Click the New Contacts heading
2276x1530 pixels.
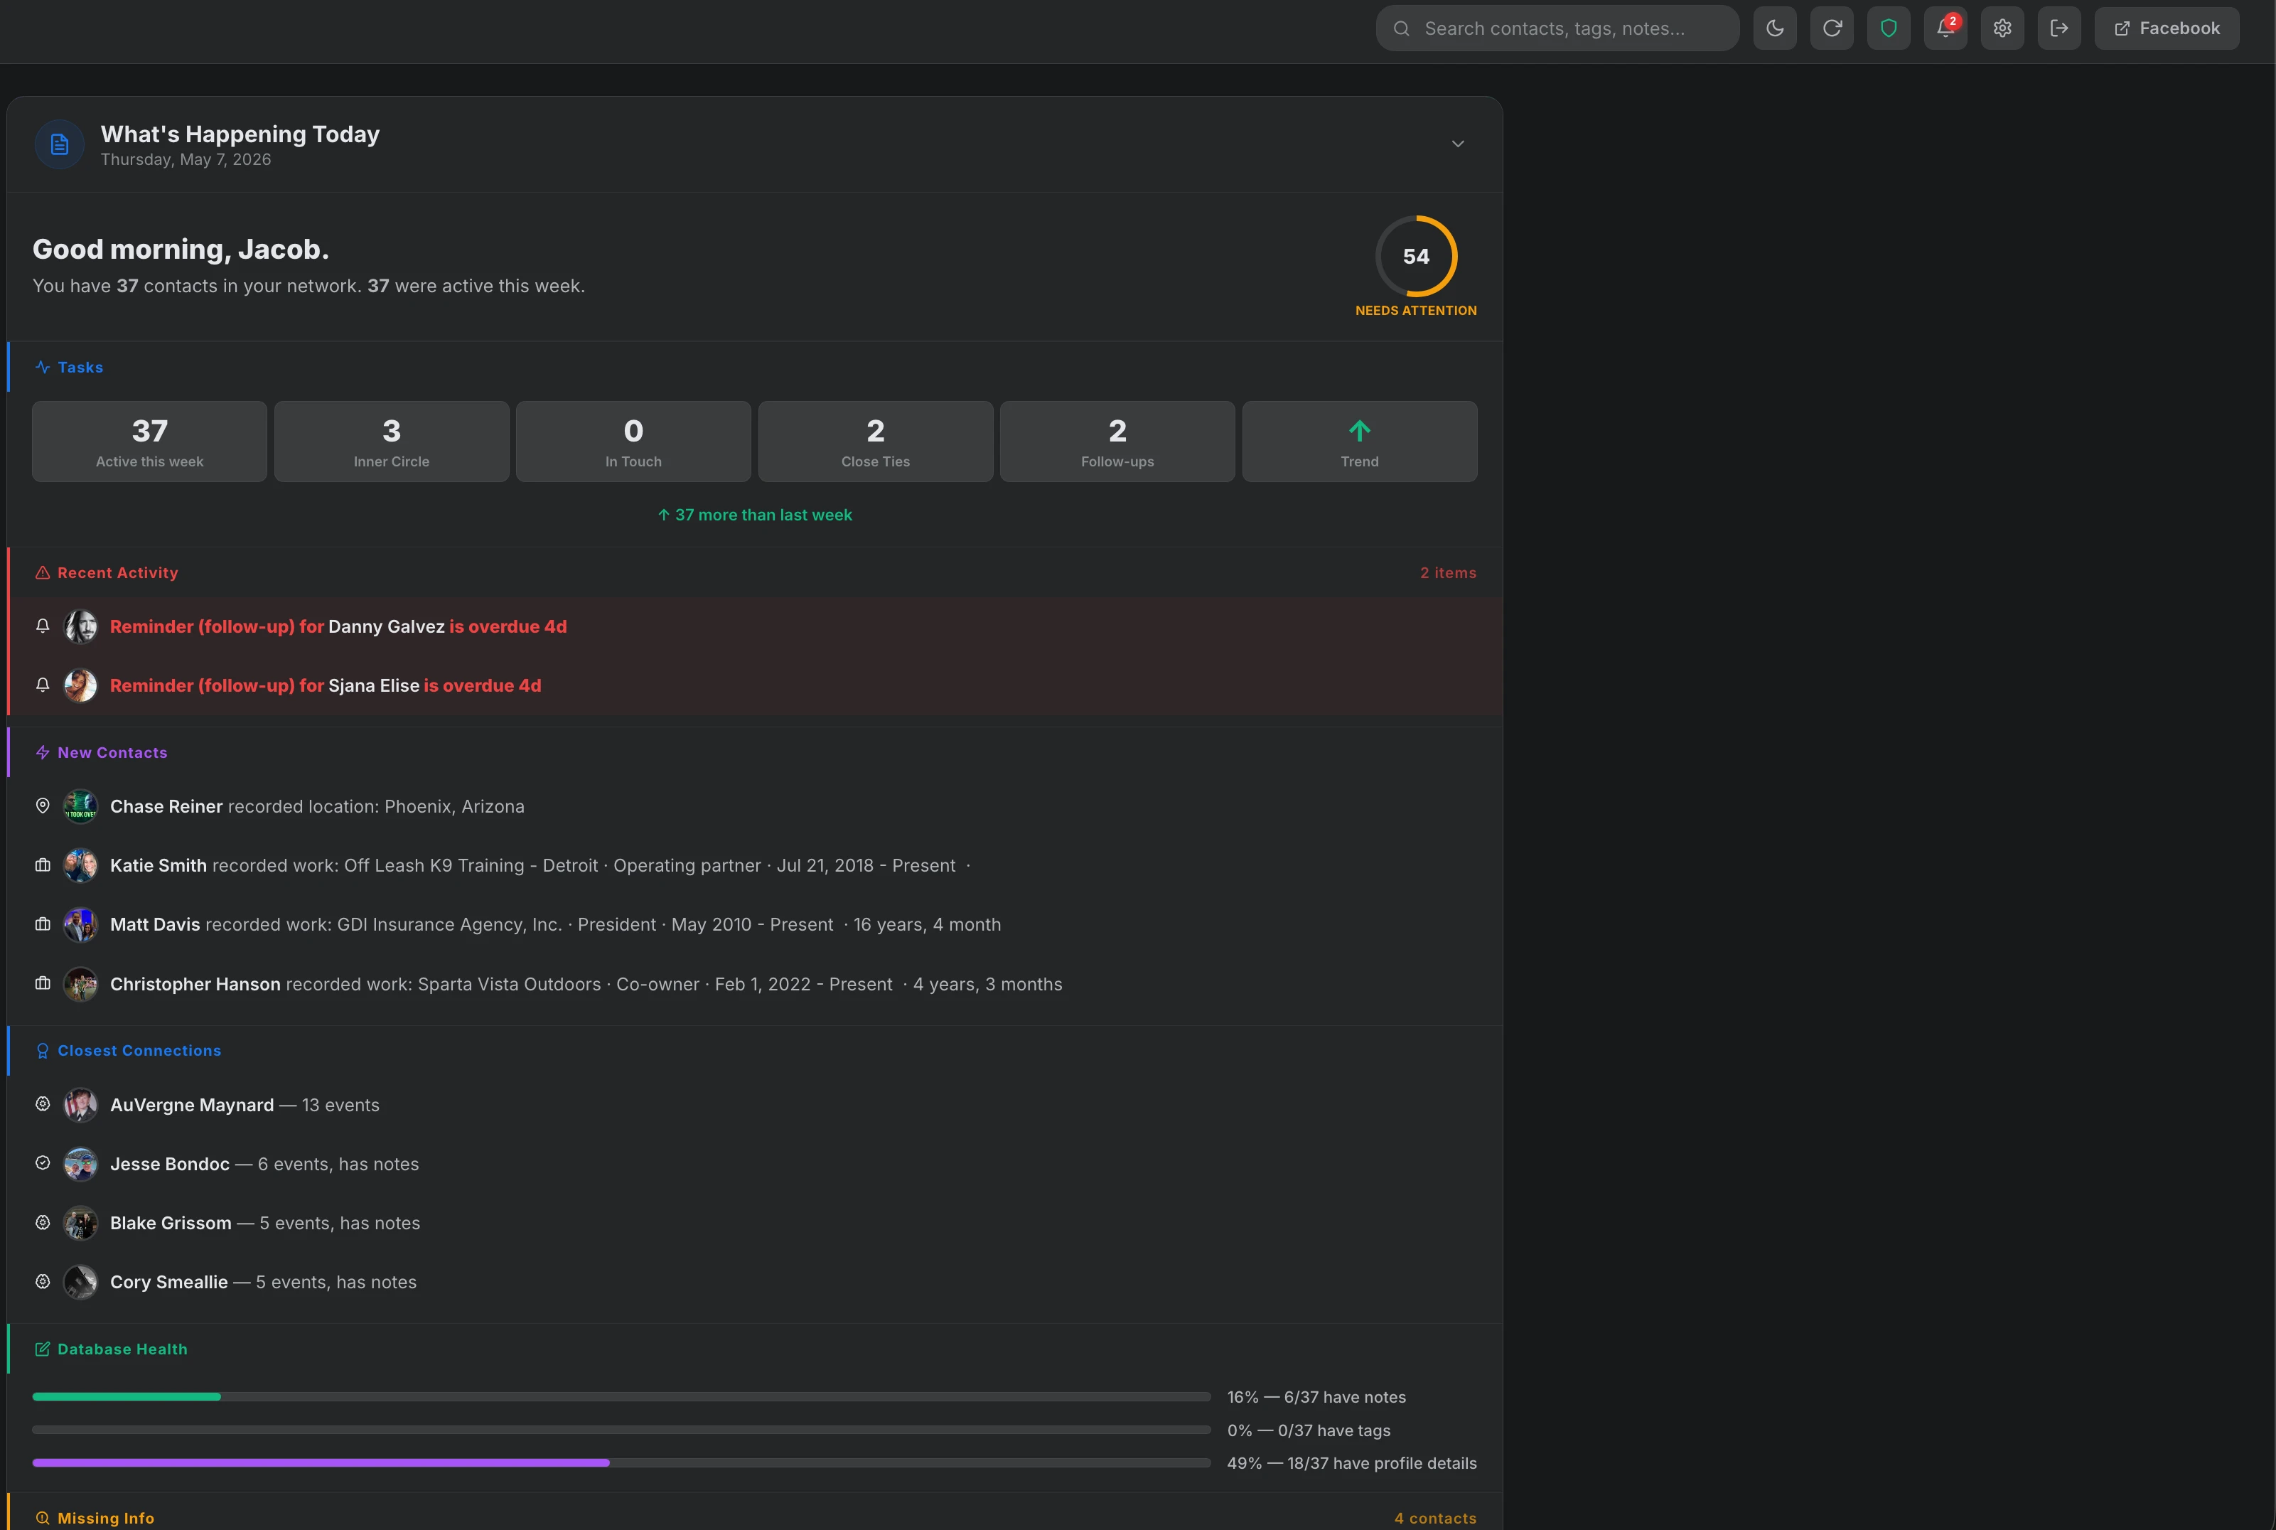pos(112,752)
